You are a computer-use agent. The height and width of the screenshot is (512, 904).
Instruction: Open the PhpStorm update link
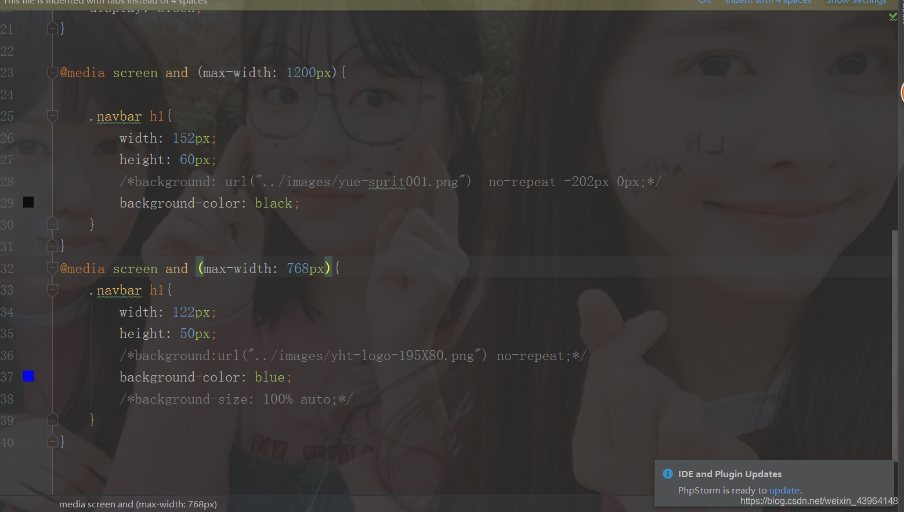(x=784, y=490)
